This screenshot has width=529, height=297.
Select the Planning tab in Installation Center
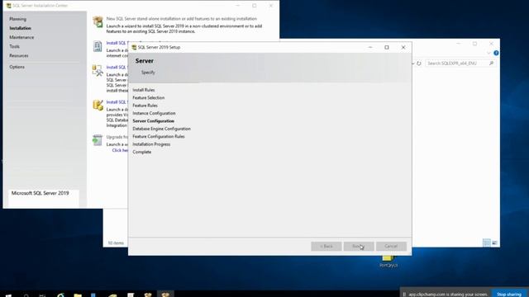point(18,19)
